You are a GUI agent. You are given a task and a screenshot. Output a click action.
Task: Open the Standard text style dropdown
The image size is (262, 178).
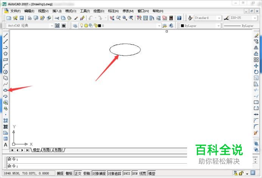click(219, 18)
